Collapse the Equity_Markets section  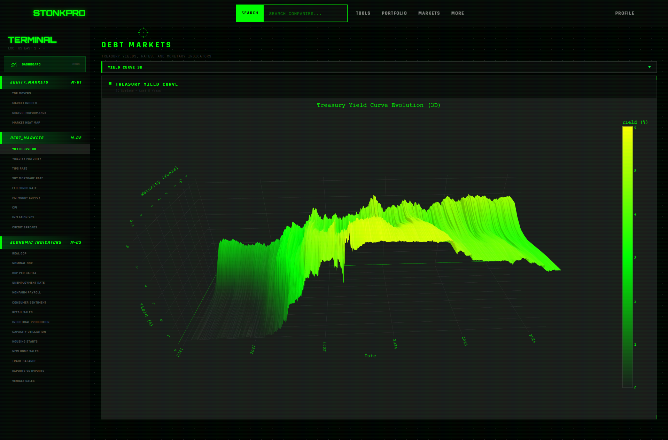point(45,82)
